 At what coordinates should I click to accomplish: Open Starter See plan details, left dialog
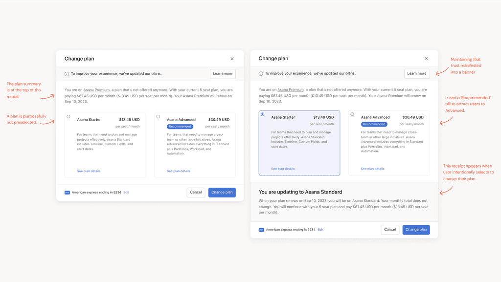pyautogui.click(x=89, y=171)
